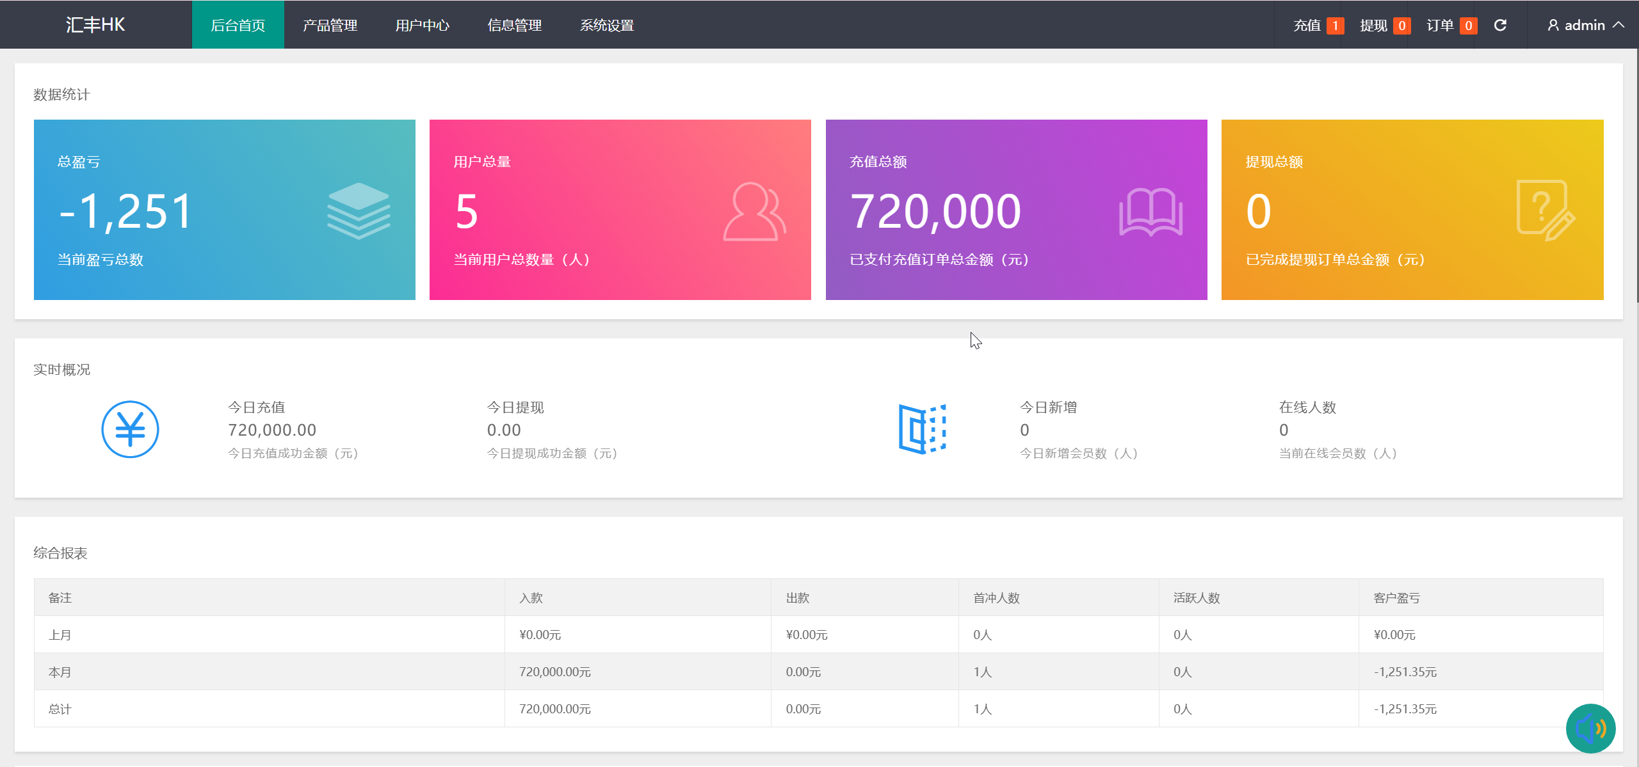Click the blue yen circle icon
The width and height of the screenshot is (1639, 767).
click(x=130, y=429)
